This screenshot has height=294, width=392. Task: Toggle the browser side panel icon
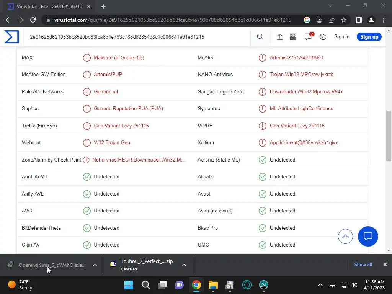coord(359,20)
